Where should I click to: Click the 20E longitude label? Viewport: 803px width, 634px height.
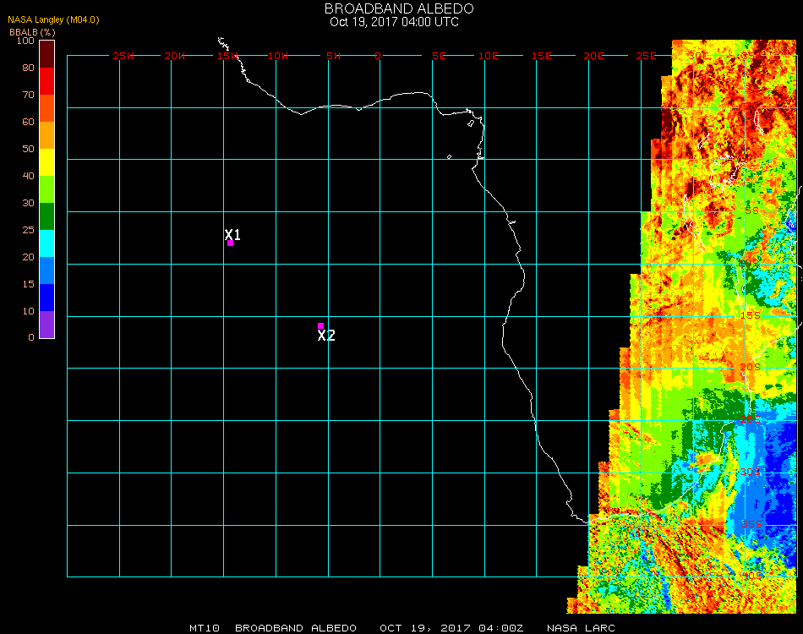(594, 56)
